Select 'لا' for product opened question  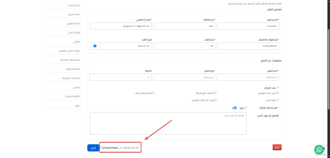(x=235, y=108)
